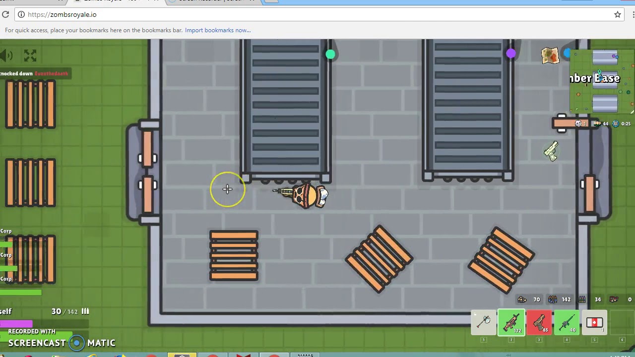Toggle the game sound speaker icon
Image resolution: width=635 pixels, height=357 pixels.
tap(6, 56)
